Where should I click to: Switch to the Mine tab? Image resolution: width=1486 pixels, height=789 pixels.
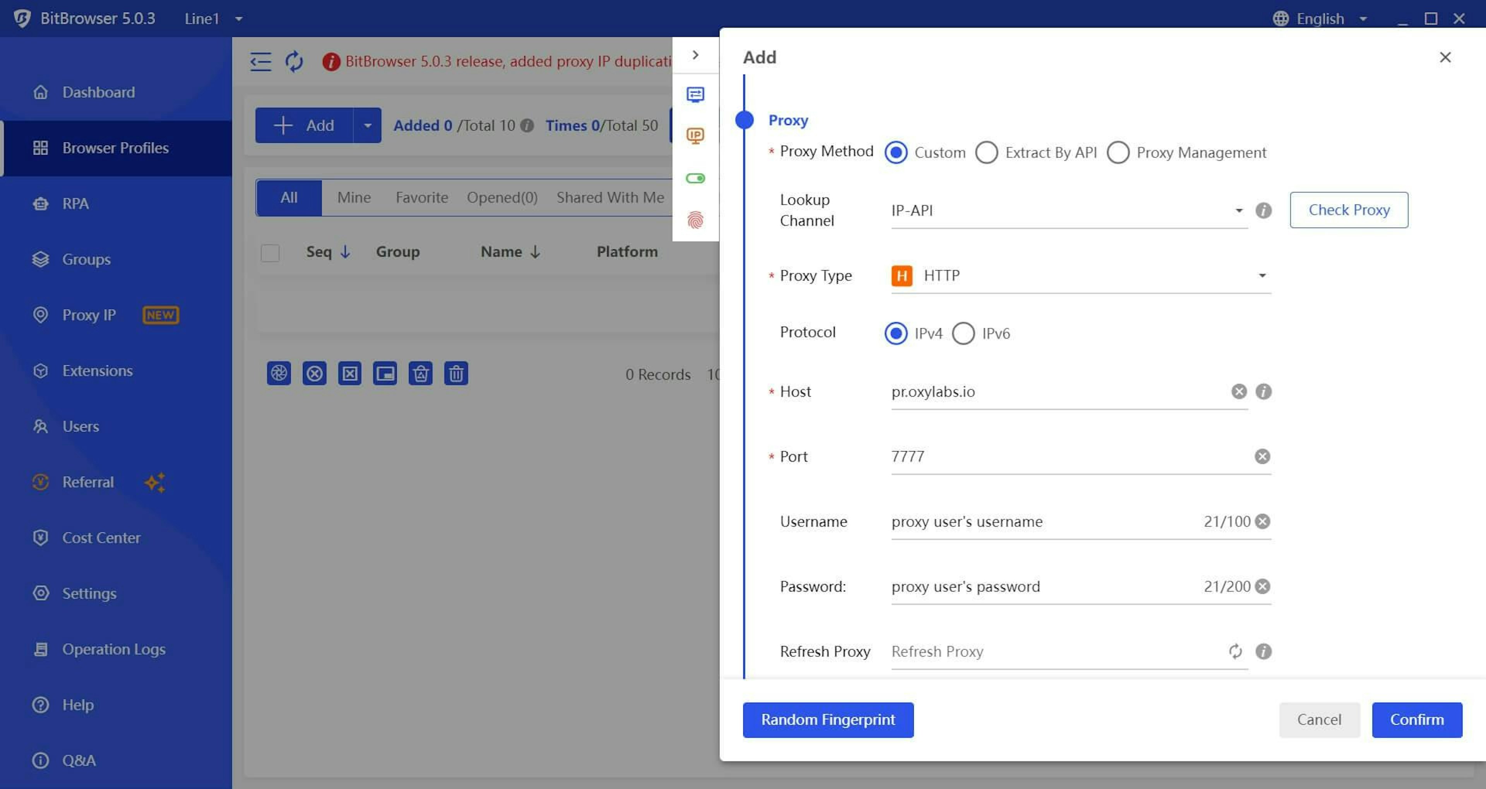pos(354,198)
